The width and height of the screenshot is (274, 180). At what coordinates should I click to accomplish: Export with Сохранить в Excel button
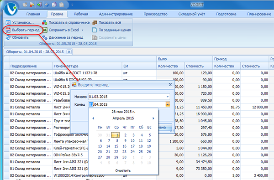click(x=61, y=30)
